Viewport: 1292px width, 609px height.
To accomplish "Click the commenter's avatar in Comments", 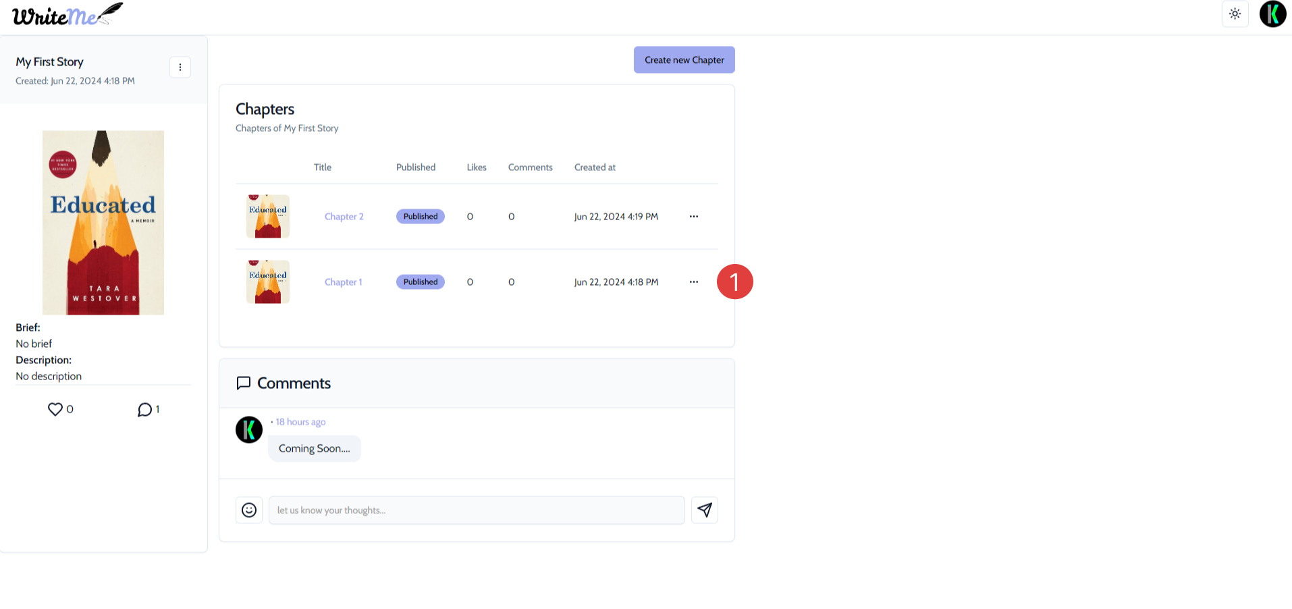I will (x=249, y=430).
